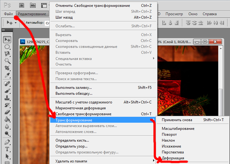This screenshot has height=164, width=230.
Task: Select the Brush tool
Action: pyautogui.click(x=7, y=91)
